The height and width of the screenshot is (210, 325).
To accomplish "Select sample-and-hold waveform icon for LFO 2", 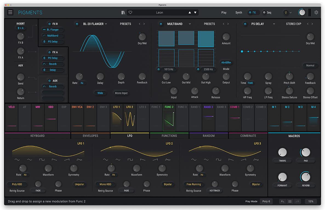I will click(167, 160).
